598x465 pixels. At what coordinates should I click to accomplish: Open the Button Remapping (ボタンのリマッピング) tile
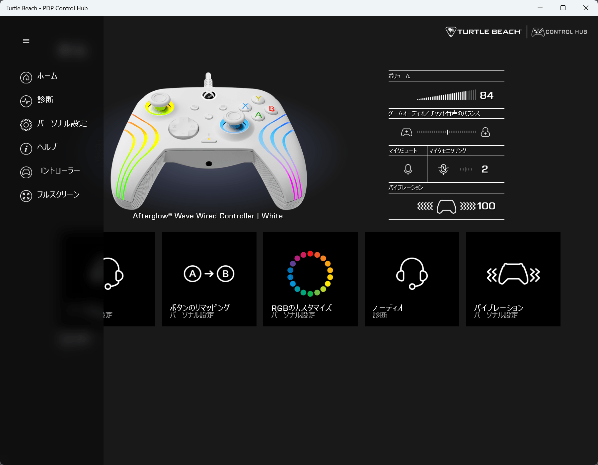209,279
